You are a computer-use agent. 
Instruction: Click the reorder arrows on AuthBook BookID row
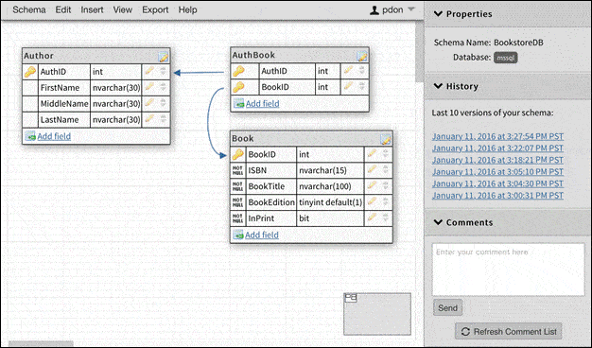pyautogui.click(x=361, y=86)
